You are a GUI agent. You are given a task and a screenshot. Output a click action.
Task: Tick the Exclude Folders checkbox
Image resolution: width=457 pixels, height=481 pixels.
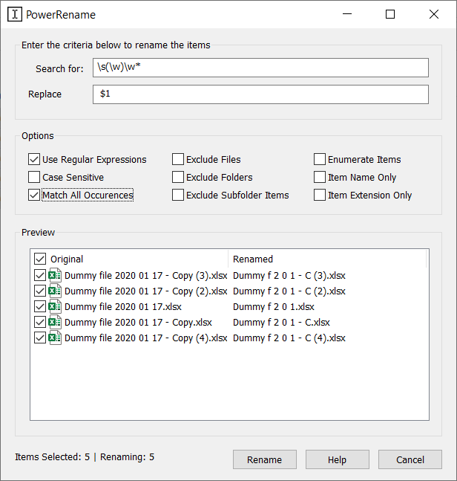pos(178,177)
